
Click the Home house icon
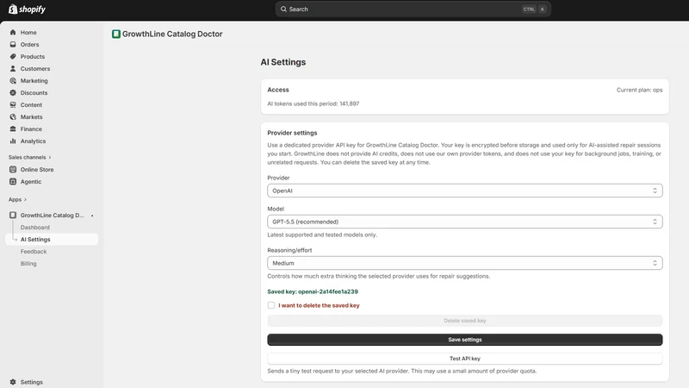(13, 32)
